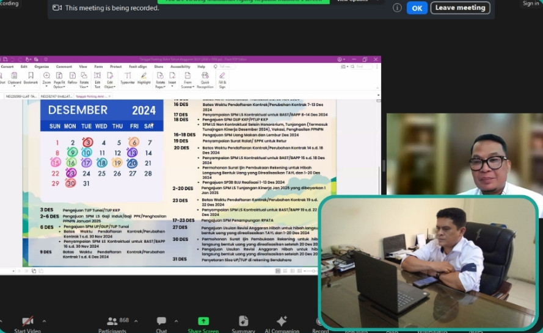Screen dimensions: 543x333
Task: Expand the Chat options arrow
Action: pos(177,321)
